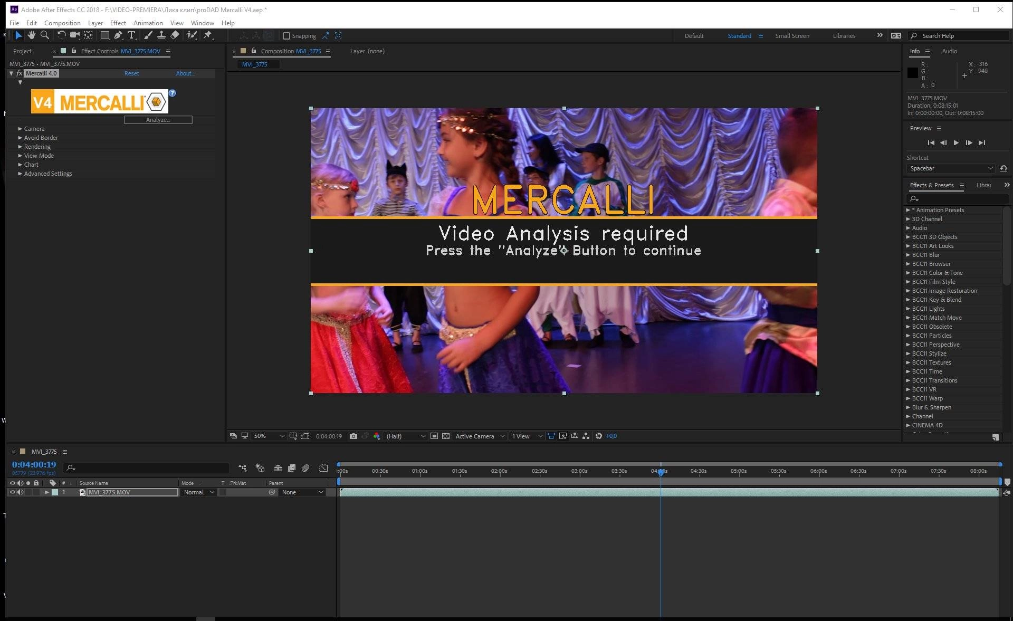Click Choose grid and guide options icon
This screenshot has height=621, width=1013.
coord(293,436)
